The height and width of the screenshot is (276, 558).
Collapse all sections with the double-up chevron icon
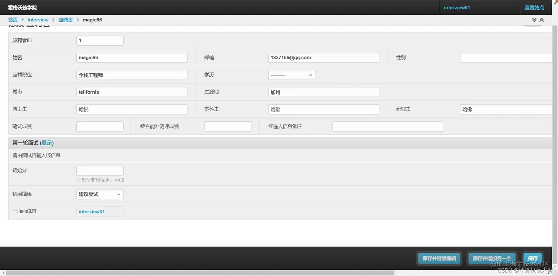point(541,20)
